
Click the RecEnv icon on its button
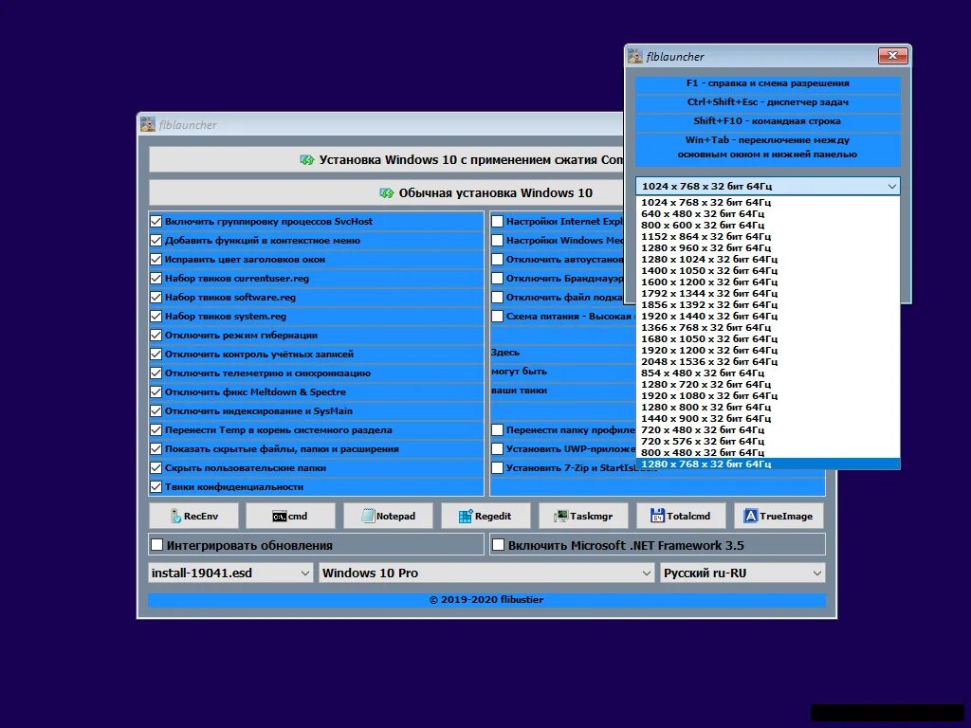pyautogui.click(x=176, y=516)
